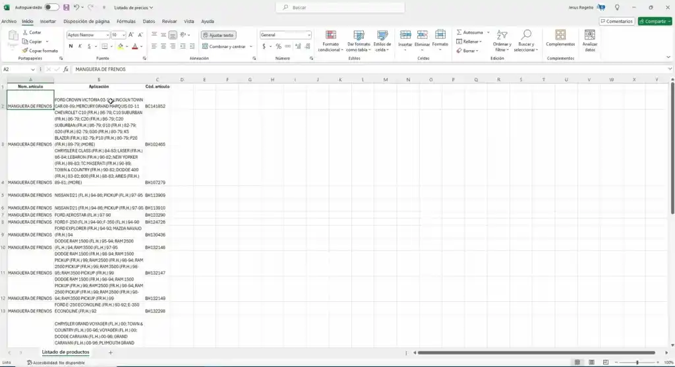Click Buscar y seleccionar
This screenshot has height=367, width=675.
point(525,41)
